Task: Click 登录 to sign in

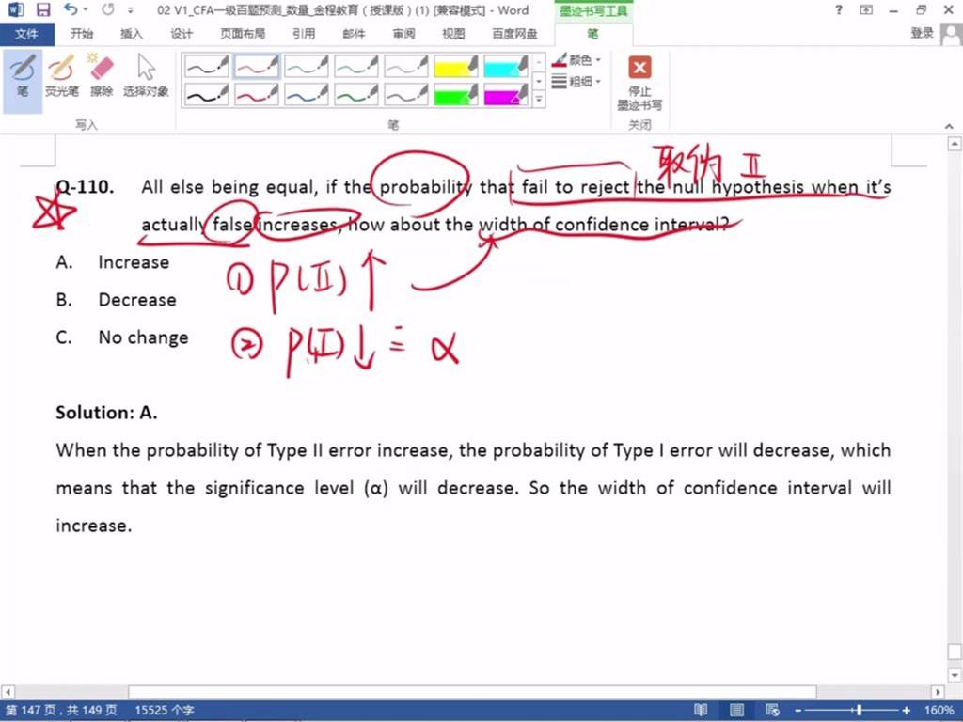Action: point(922,33)
